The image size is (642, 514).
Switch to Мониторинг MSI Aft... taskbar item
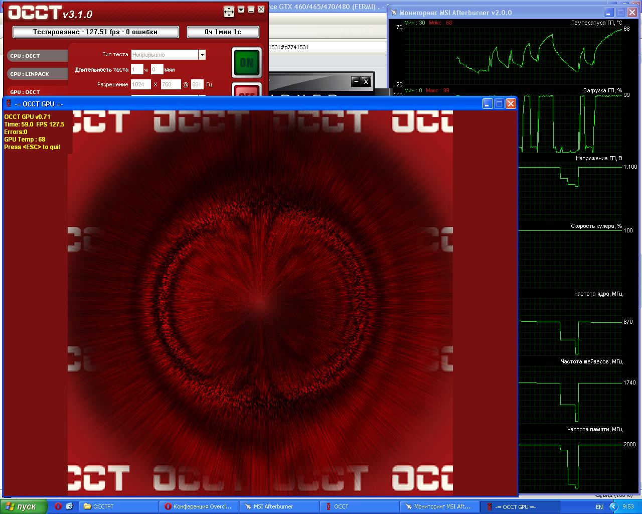[x=440, y=506]
